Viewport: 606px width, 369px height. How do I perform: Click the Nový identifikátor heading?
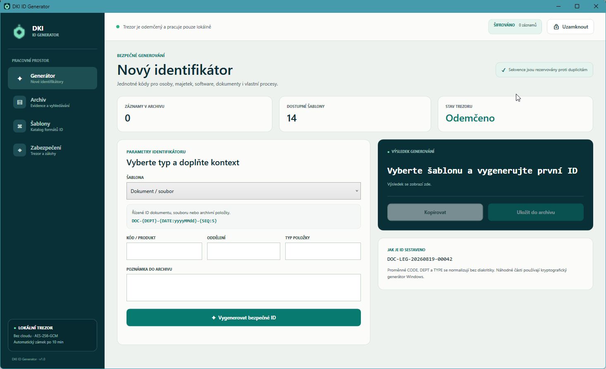tap(175, 70)
